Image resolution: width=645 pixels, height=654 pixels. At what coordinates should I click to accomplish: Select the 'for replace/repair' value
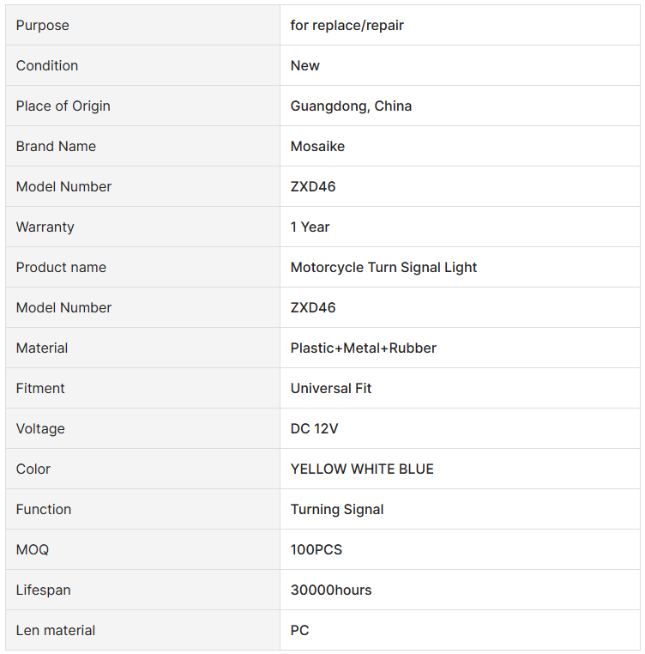pos(347,26)
